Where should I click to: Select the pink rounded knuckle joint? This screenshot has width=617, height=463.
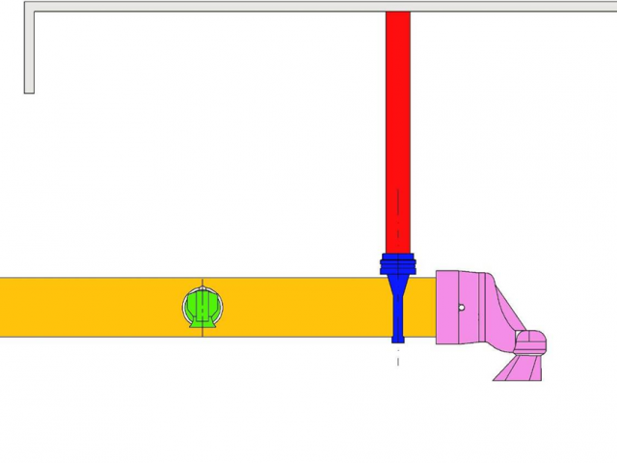[531, 340]
